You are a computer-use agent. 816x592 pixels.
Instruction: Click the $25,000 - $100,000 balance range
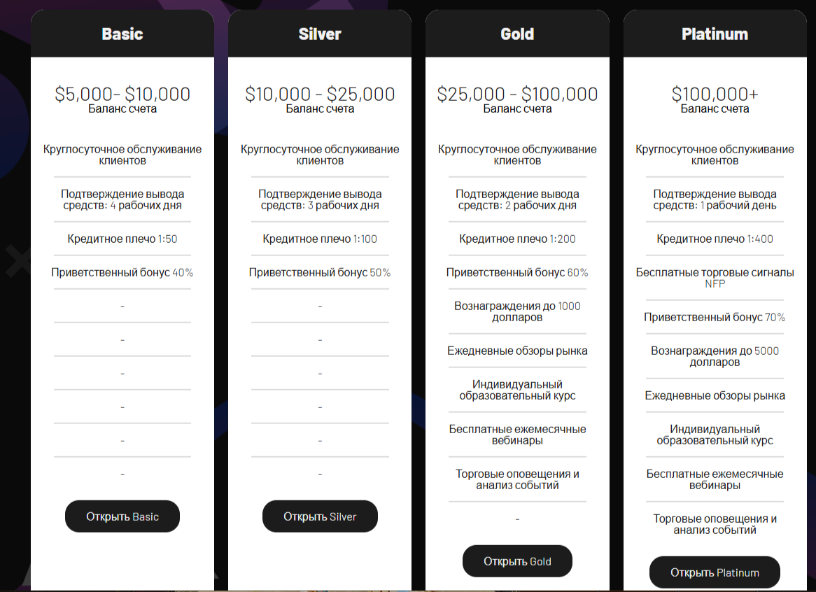pos(517,93)
